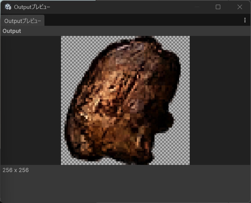Click the rock texture preview image
This screenshot has height=203, width=251.
pos(125,100)
